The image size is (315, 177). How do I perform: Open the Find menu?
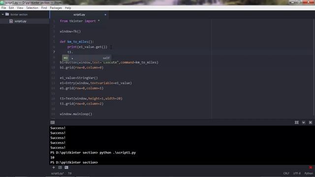click(44, 8)
